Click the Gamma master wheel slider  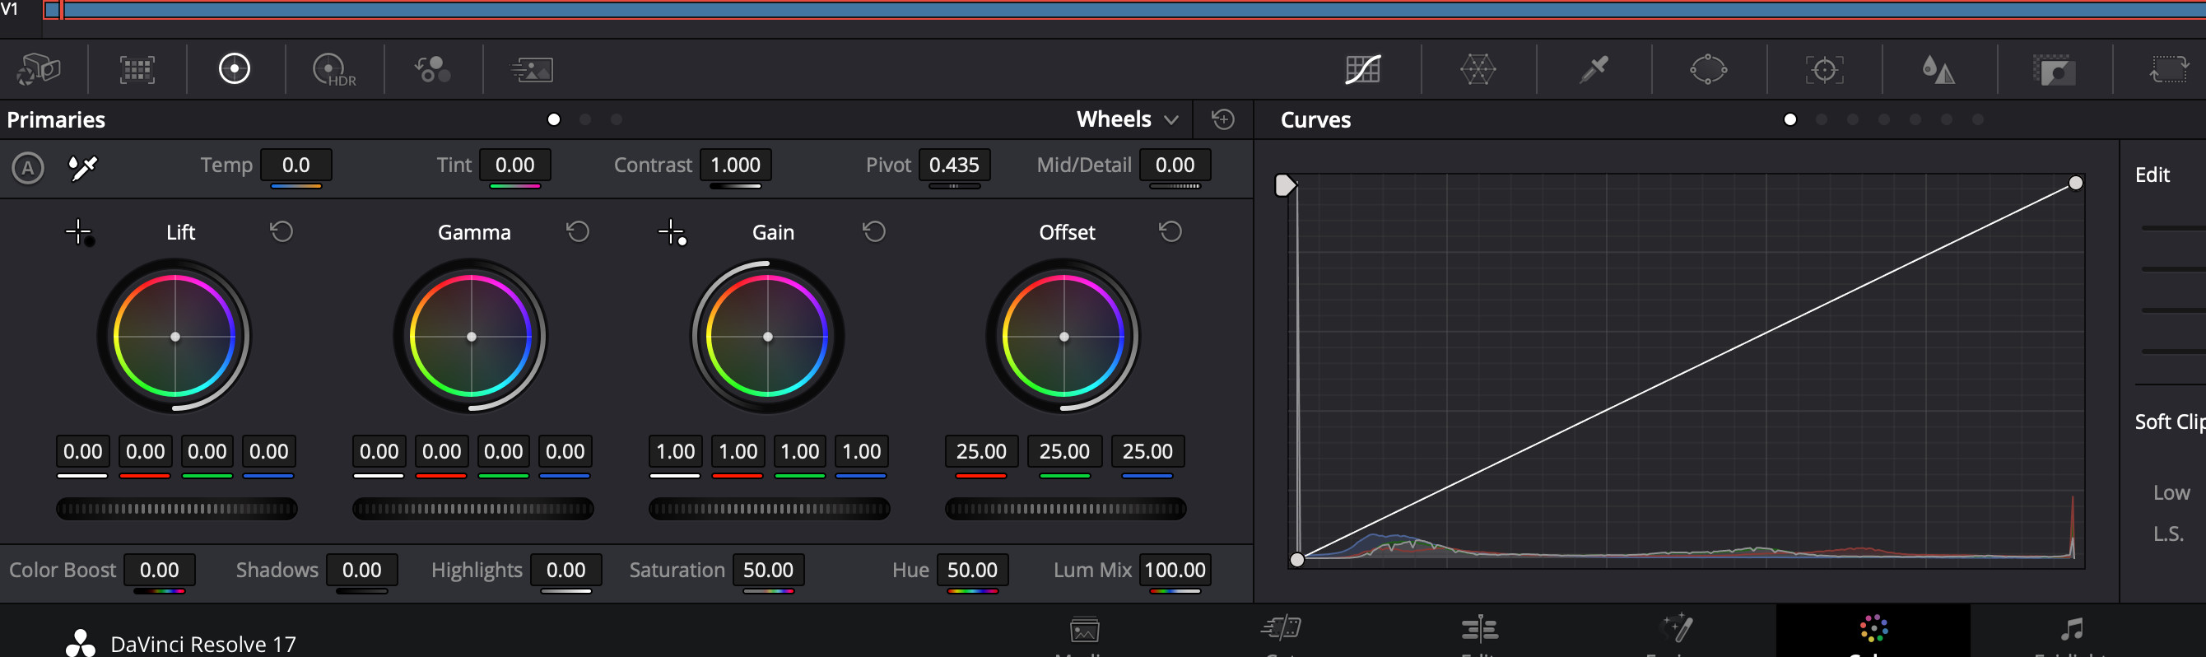pos(472,509)
